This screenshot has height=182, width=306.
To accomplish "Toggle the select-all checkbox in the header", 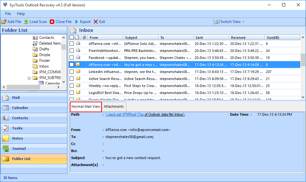I will pyautogui.click(x=72, y=38).
